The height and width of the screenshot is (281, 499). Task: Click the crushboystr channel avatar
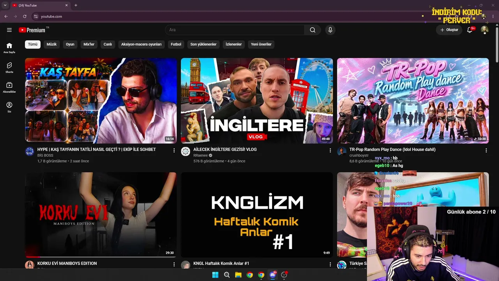[x=342, y=151]
